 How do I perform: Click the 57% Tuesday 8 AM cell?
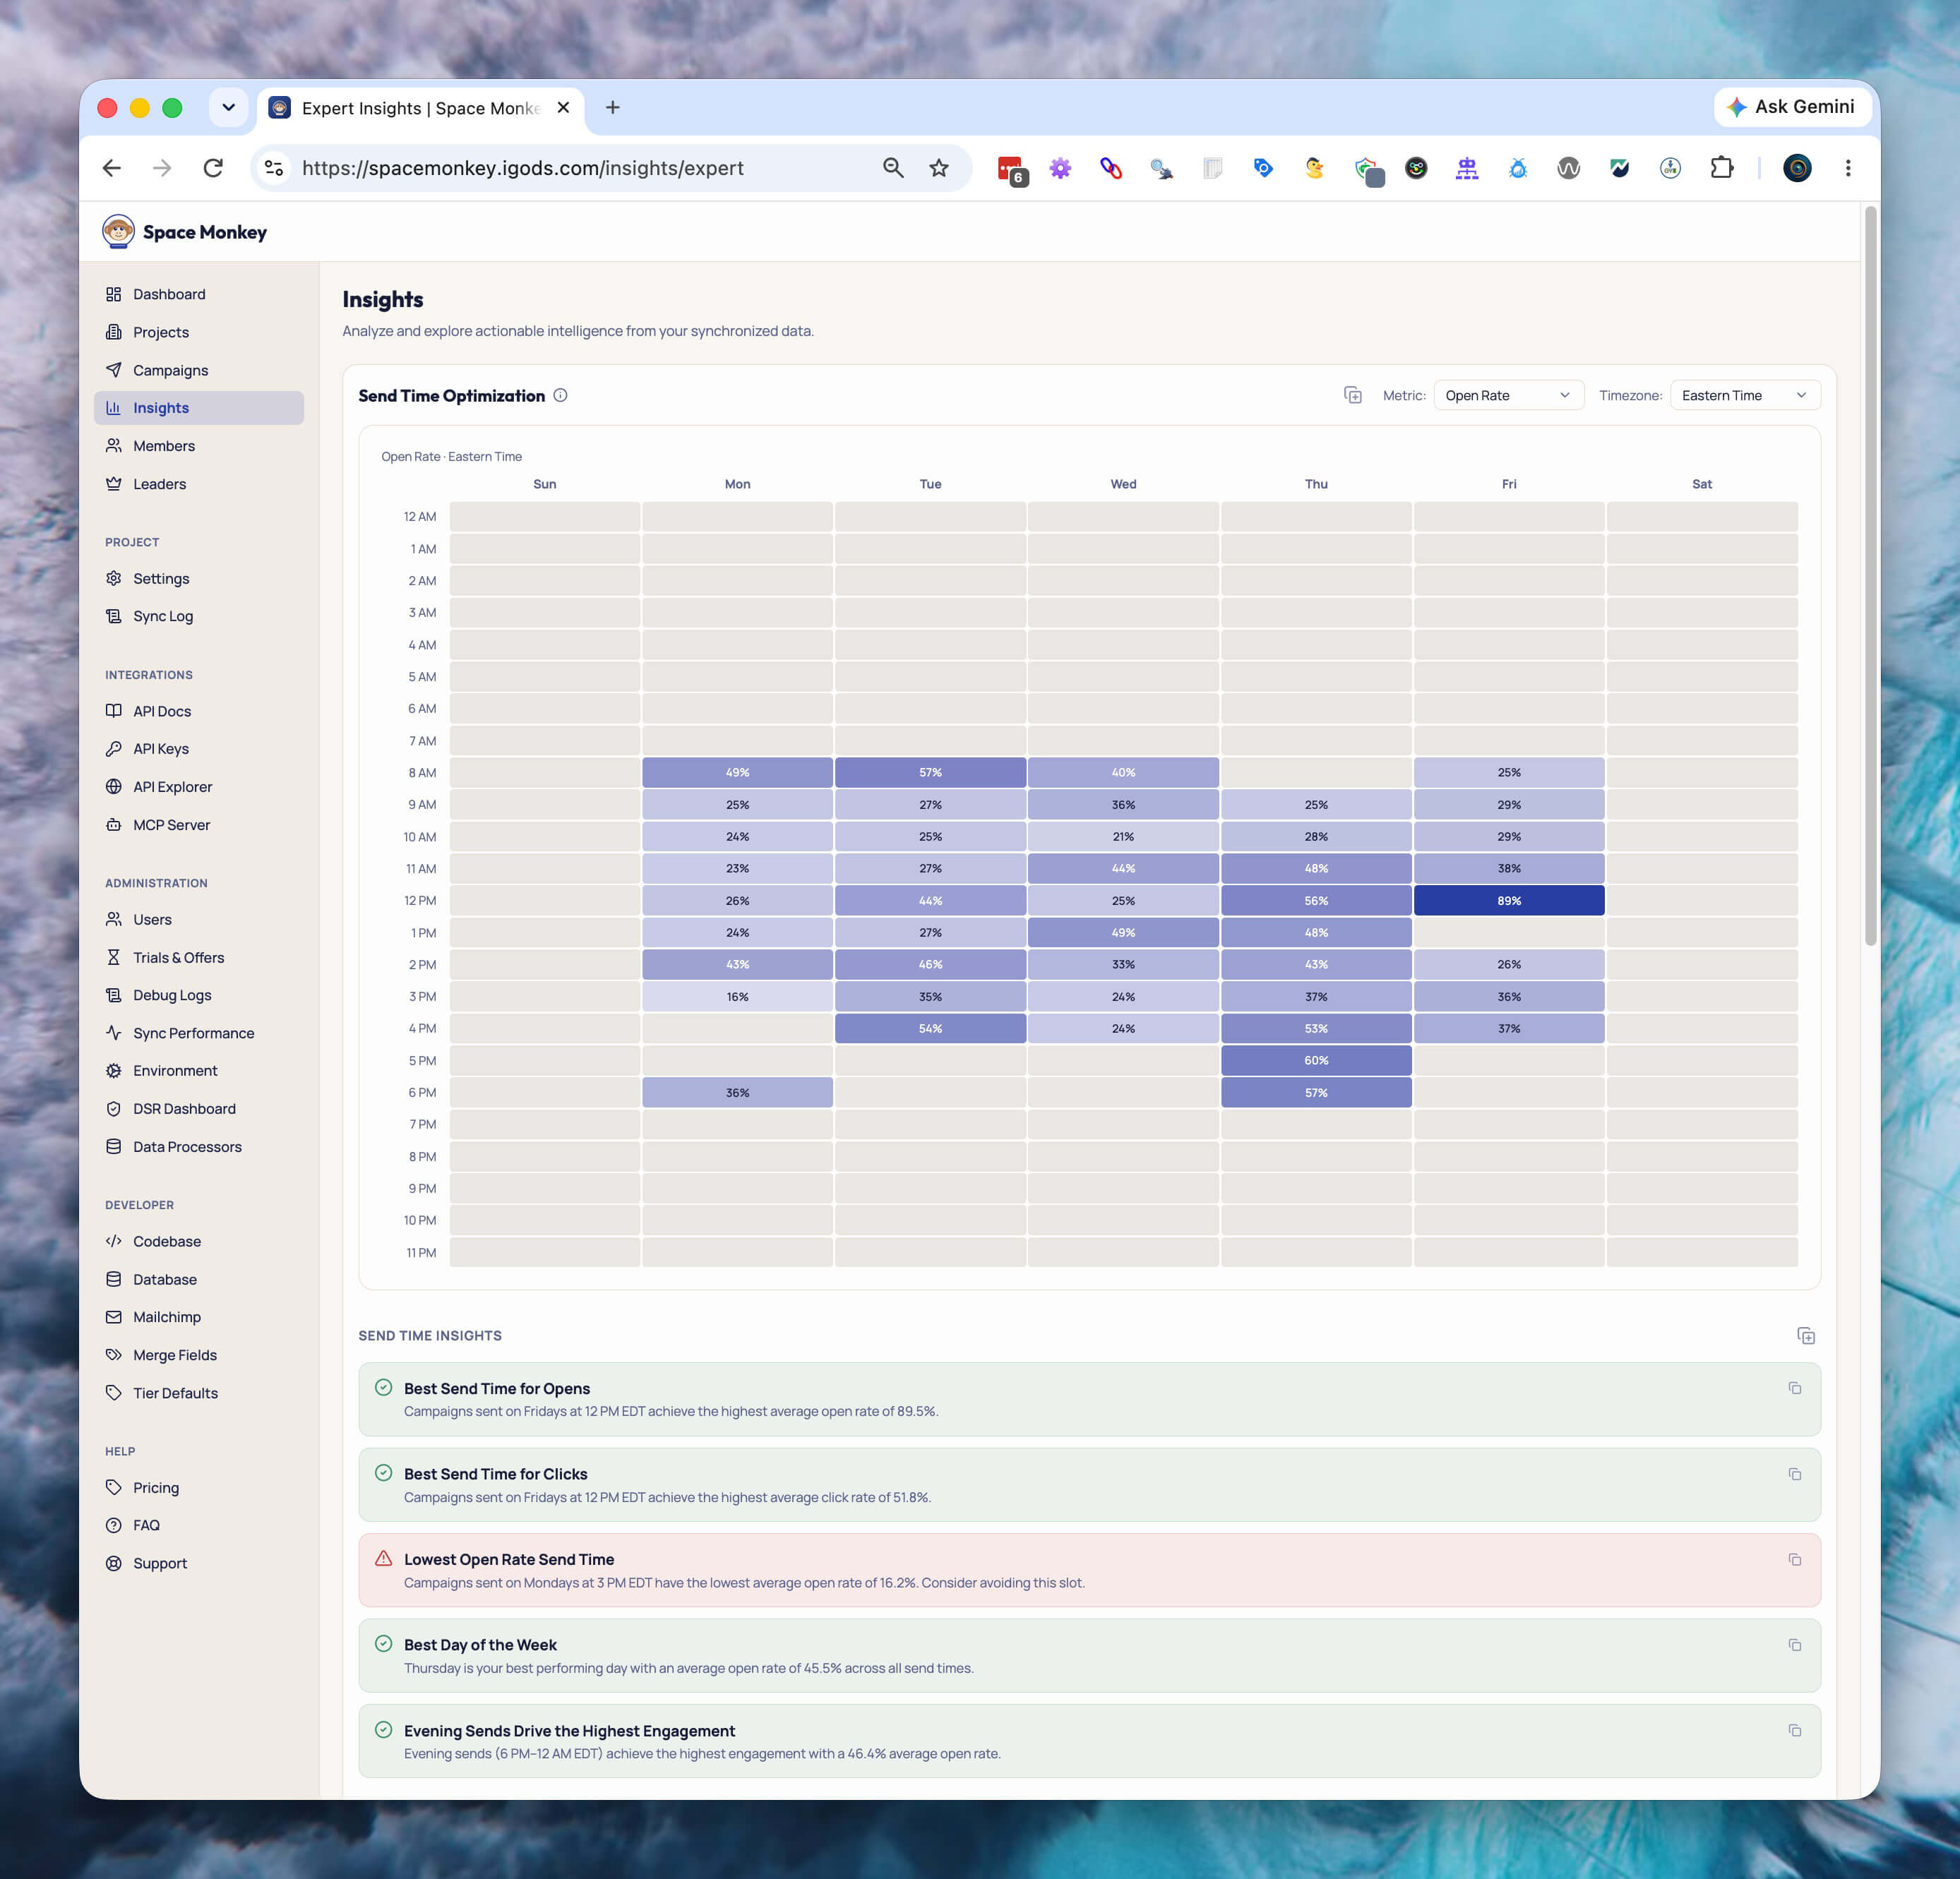(930, 773)
